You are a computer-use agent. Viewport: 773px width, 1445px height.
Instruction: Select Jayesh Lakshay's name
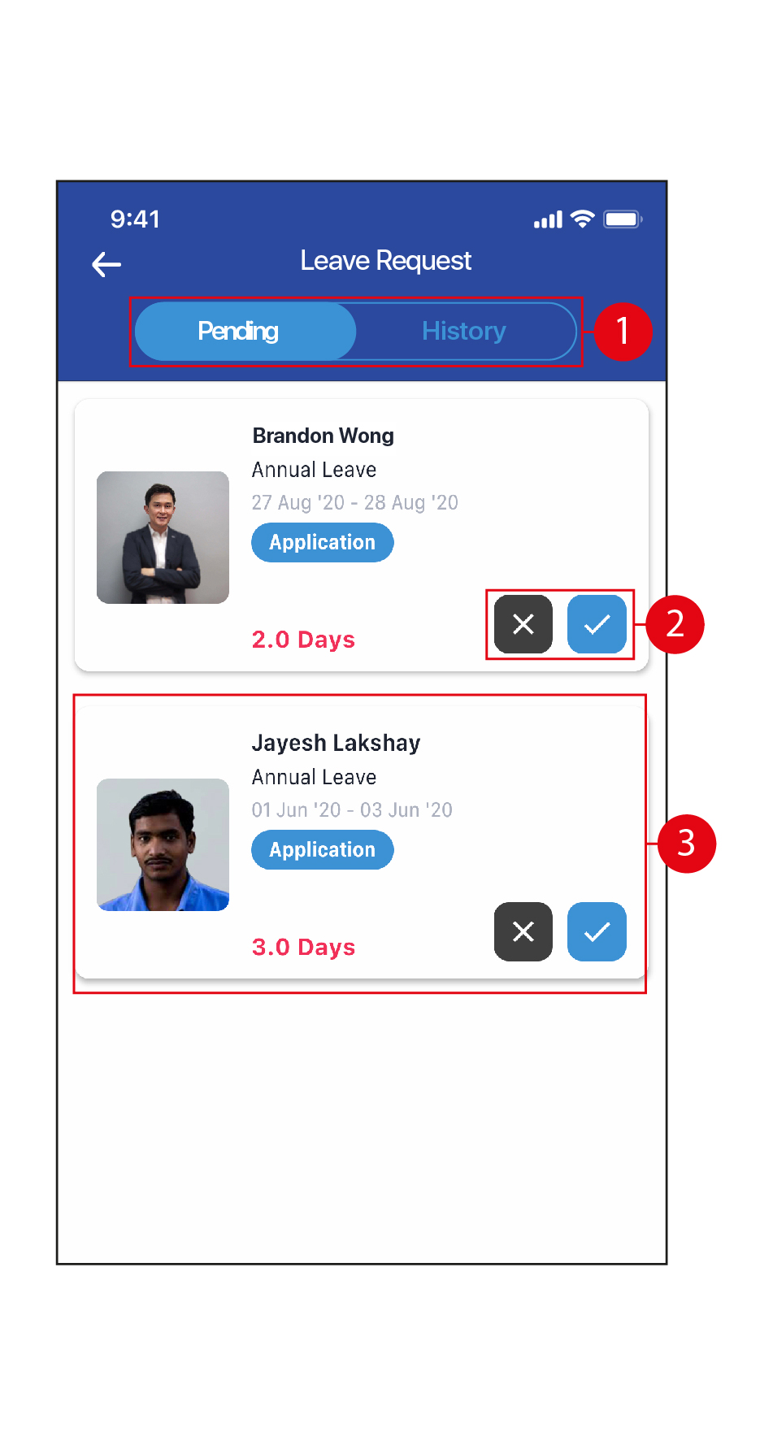click(x=337, y=744)
